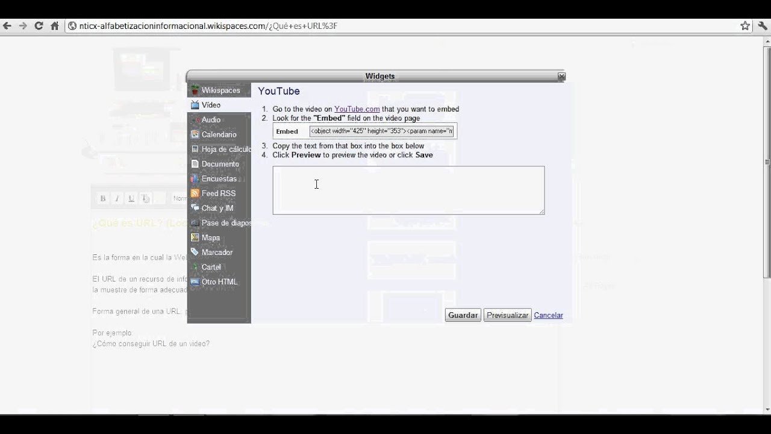Click the browser forward arrow

pyautogui.click(x=23, y=26)
